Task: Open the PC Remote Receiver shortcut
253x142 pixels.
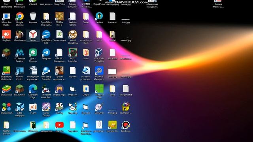Action: [20, 55]
